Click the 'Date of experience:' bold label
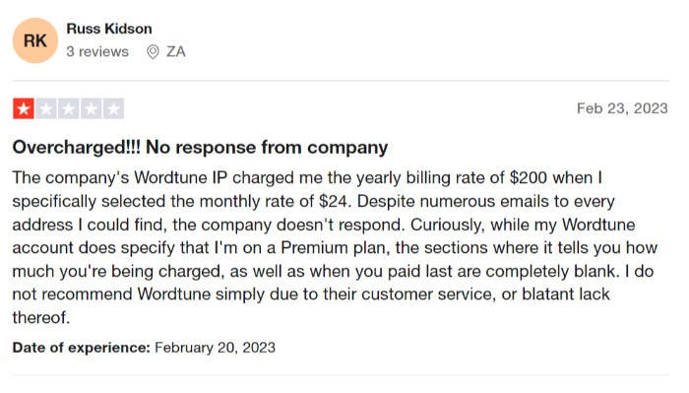This screenshot has height=393, width=689. pos(82,348)
